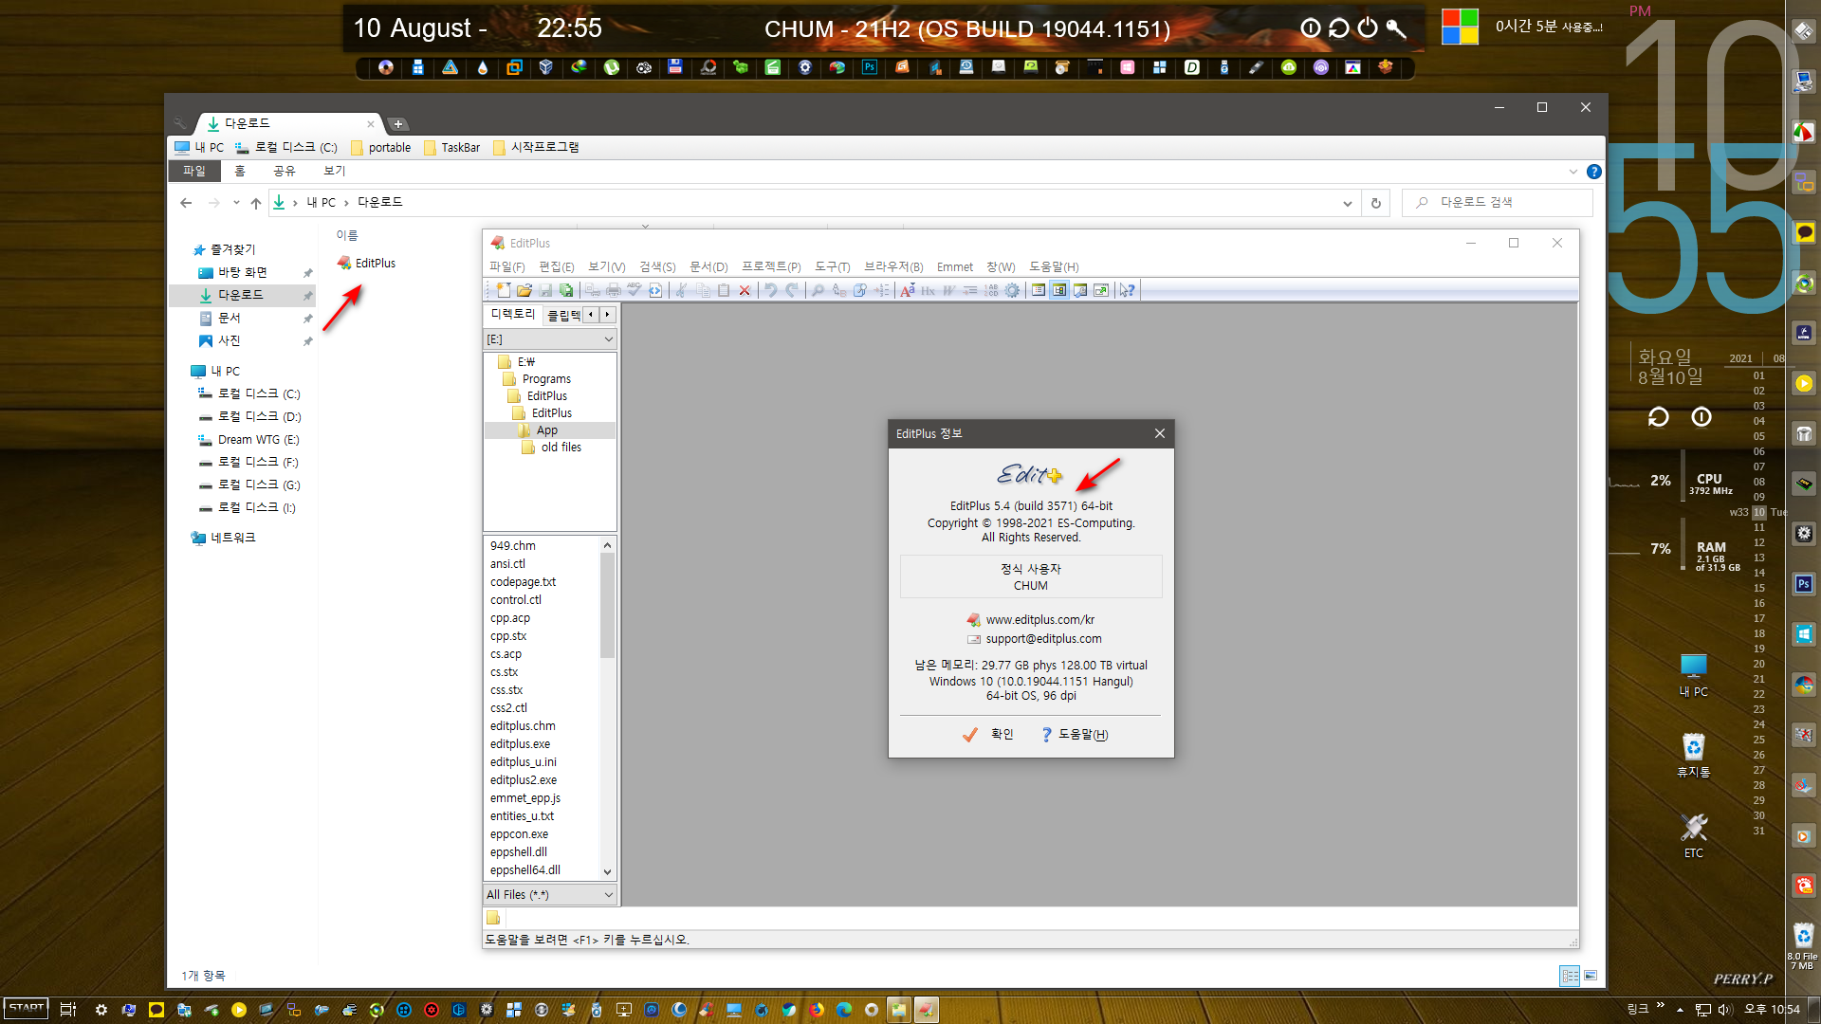Image resolution: width=1821 pixels, height=1024 pixels.
Task: Click the blue help icon in Explorer ribbon
Action: click(x=1594, y=172)
